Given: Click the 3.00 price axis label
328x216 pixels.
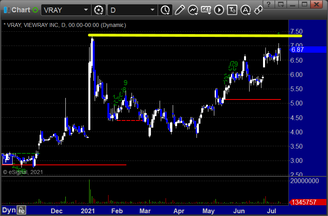Looking at the screenshot, I should pos(296,161).
